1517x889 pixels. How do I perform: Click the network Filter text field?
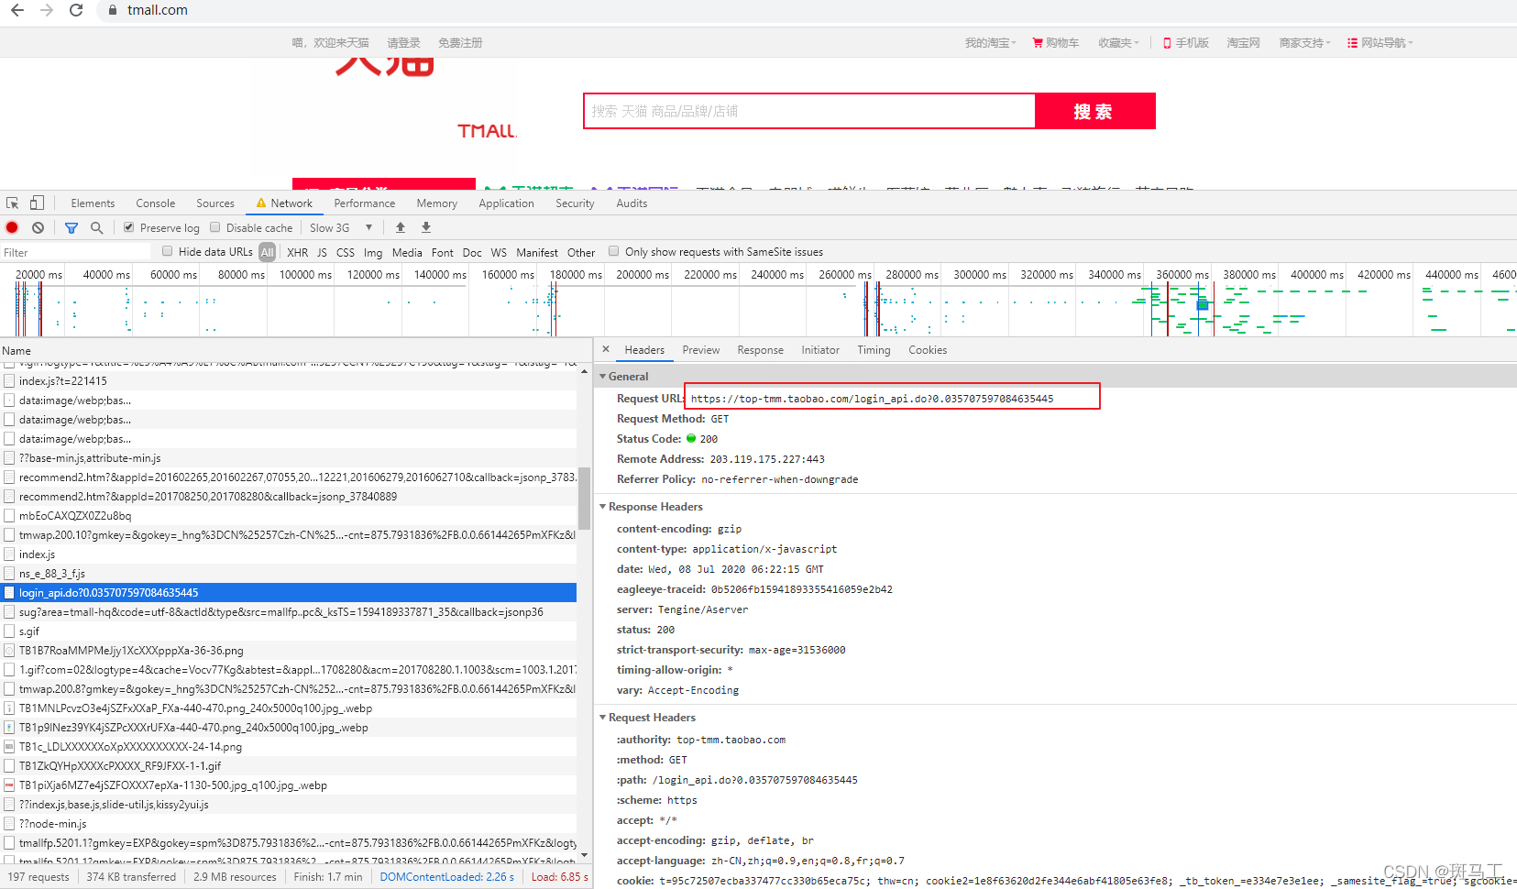[75, 252]
